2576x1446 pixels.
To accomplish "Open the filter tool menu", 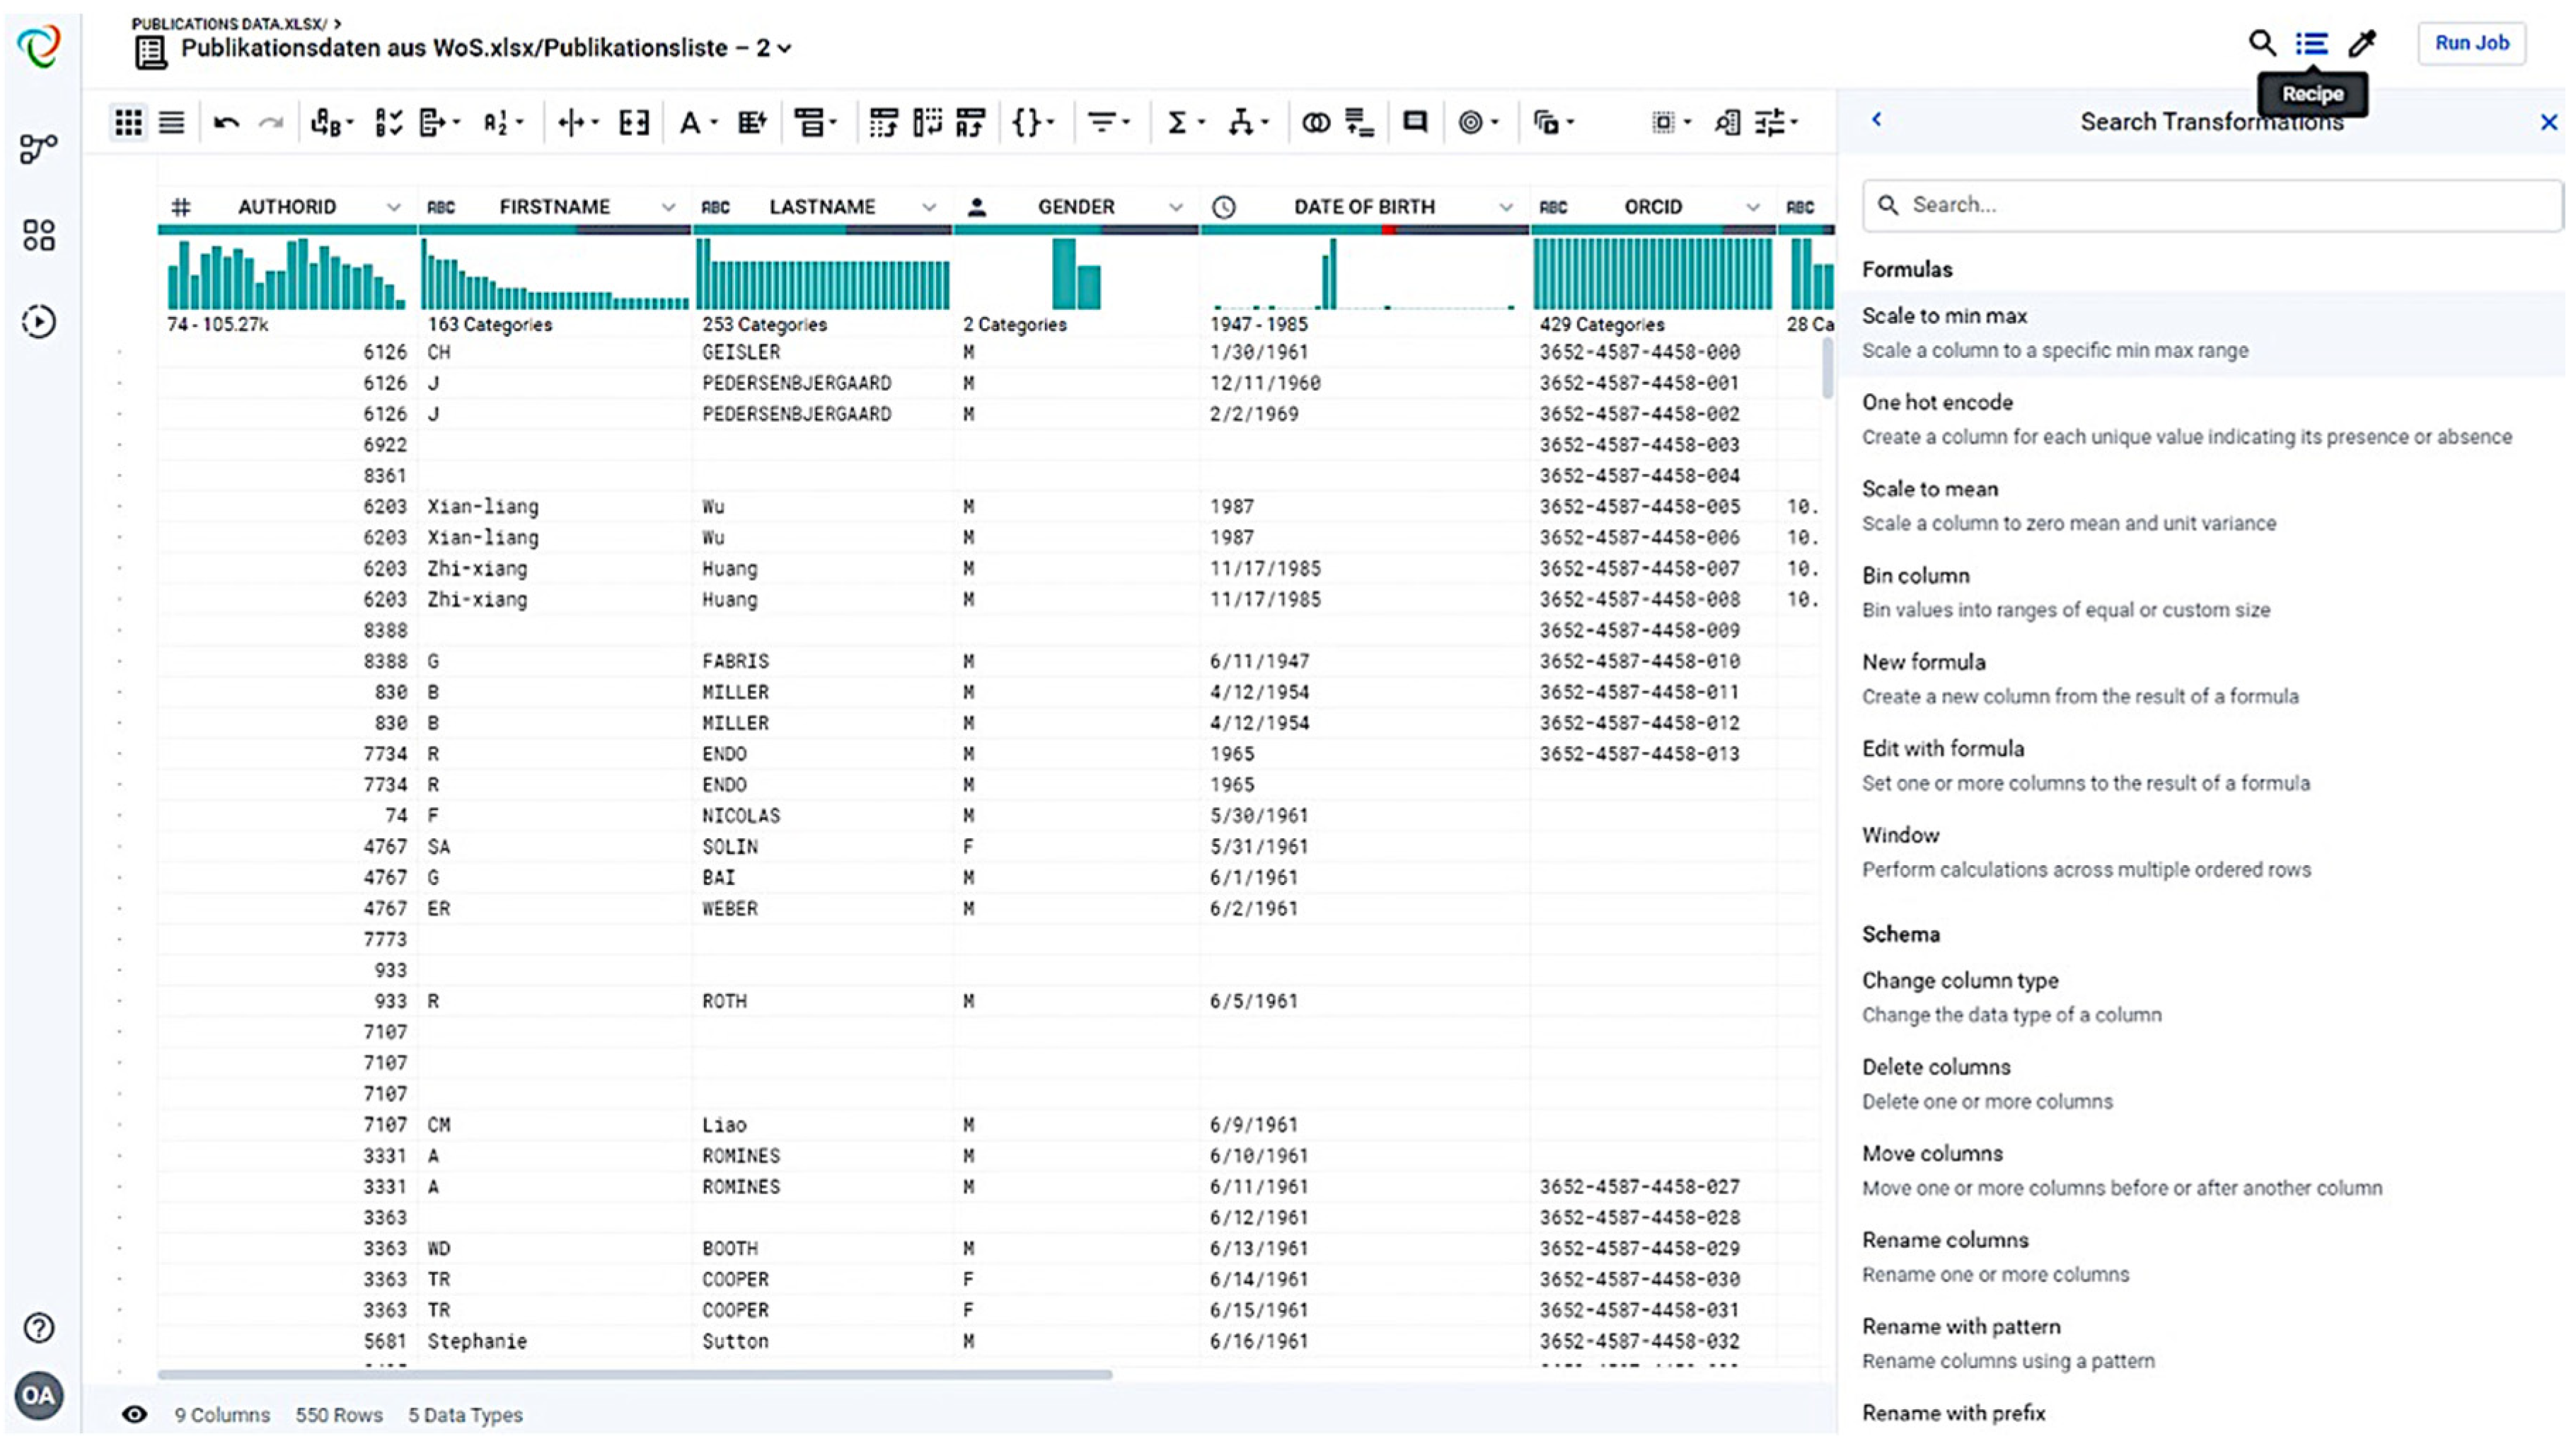I will pyautogui.click(x=1108, y=122).
